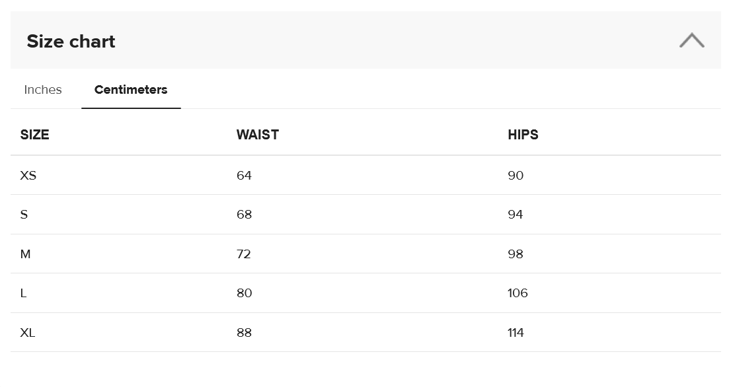The height and width of the screenshot is (387, 731).
Task: Click waist value 68 for S
Action: (244, 215)
